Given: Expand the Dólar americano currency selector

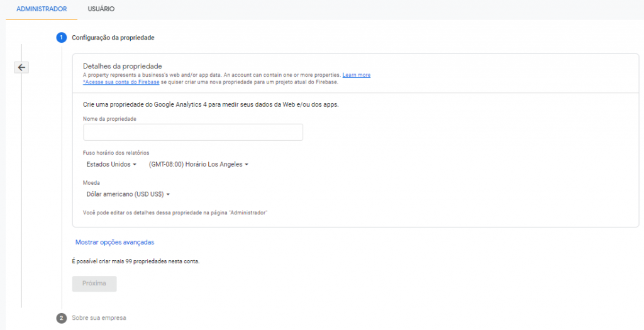Looking at the screenshot, I should pos(125,195).
